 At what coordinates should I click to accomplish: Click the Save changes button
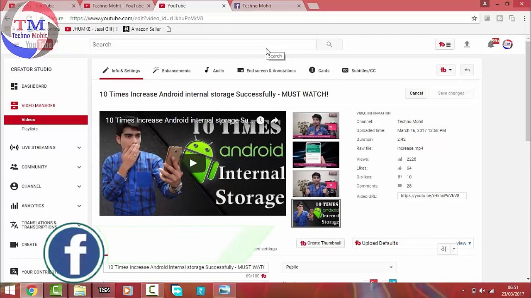tap(451, 93)
